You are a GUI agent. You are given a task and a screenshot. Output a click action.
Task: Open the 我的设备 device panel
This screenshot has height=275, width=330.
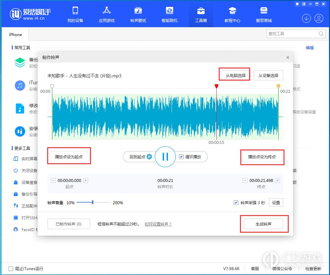pos(75,14)
